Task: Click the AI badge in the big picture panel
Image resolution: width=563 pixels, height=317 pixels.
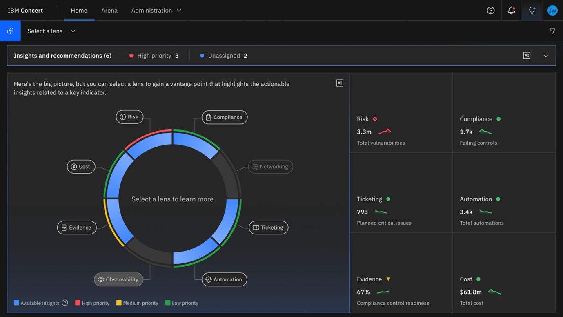Action: click(340, 83)
